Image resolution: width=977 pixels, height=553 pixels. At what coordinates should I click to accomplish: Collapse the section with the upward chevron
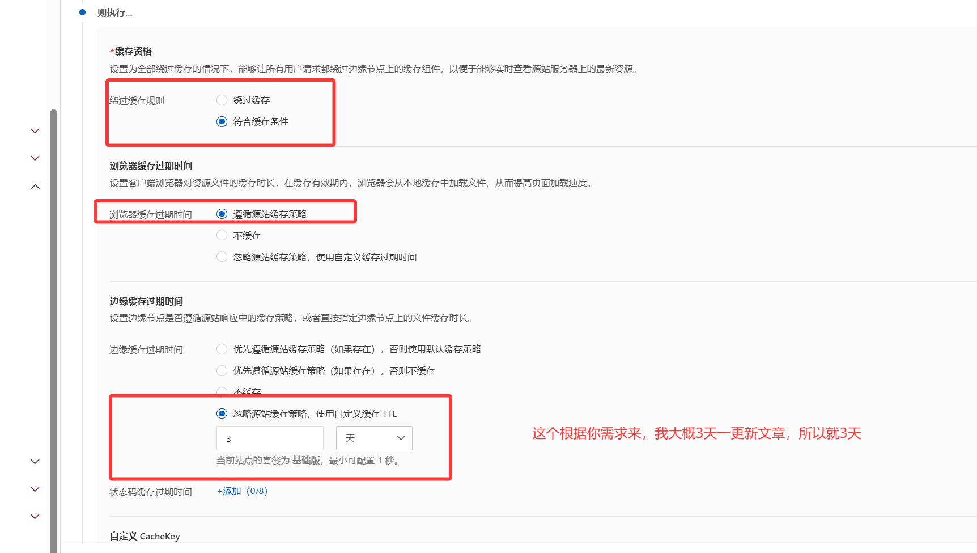coord(35,187)
